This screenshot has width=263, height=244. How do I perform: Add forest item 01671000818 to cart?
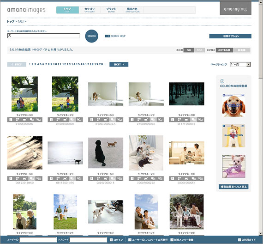coord(186,120)
